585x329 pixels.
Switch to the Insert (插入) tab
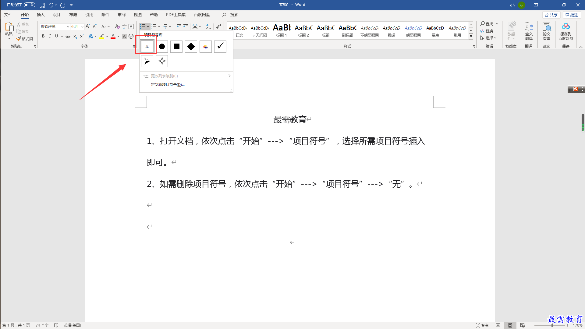point(41,15)
